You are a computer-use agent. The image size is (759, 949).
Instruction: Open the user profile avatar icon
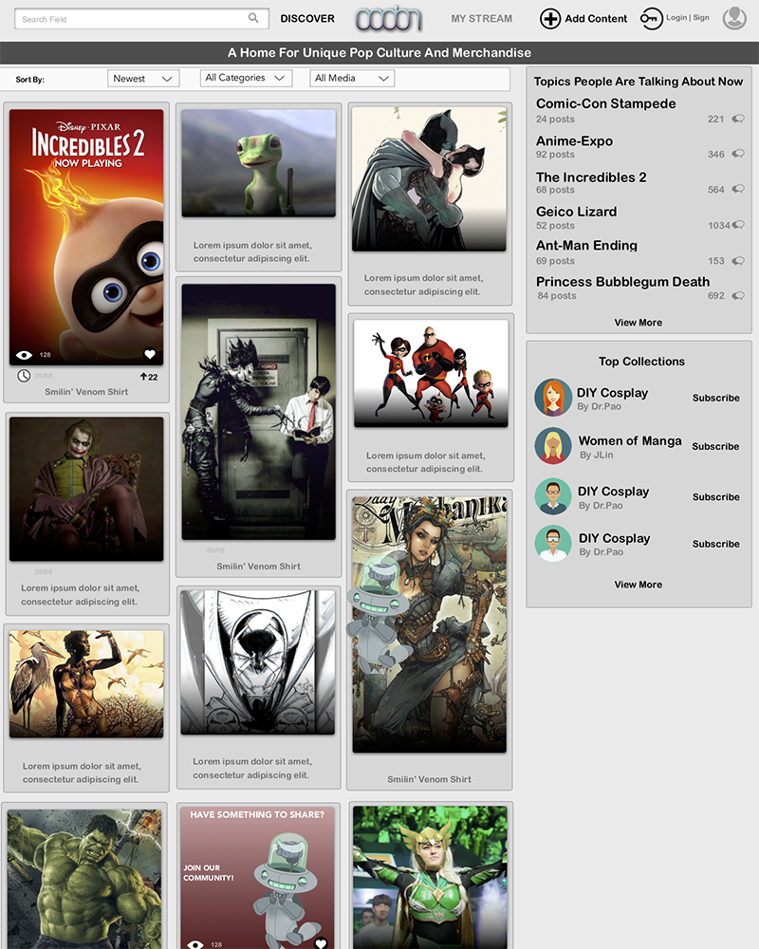[x=734, y=18]
